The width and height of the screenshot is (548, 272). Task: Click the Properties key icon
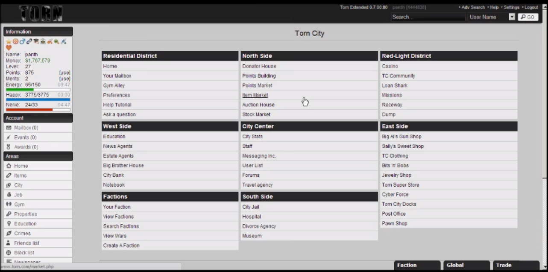click(9, 214)
